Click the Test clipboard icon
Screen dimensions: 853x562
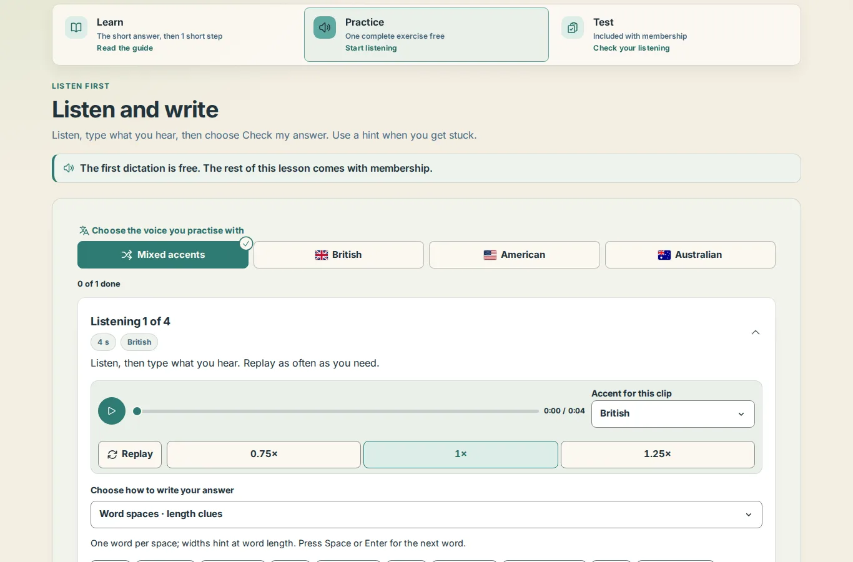click(573, 27)
